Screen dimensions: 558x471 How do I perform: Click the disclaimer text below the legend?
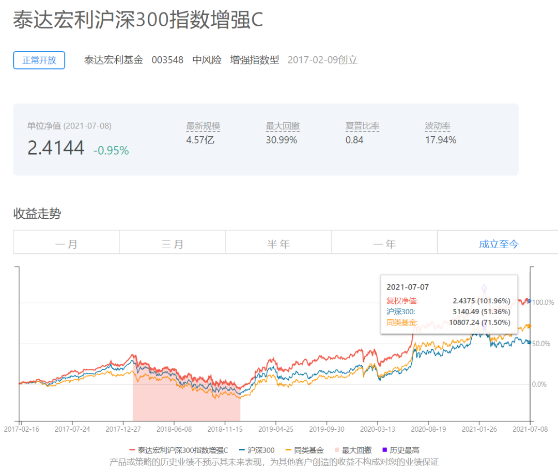click(274, 462)
